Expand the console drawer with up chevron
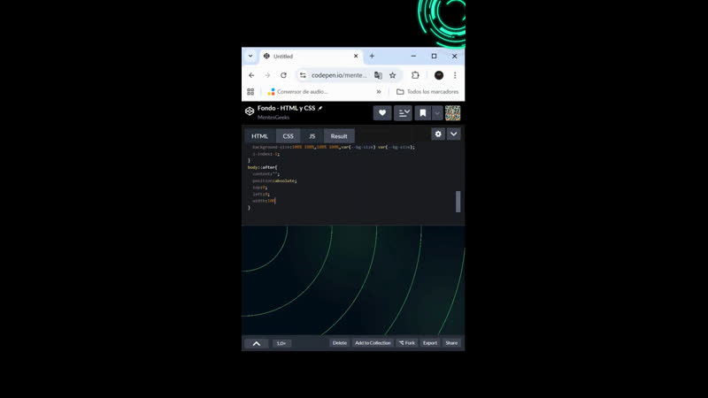The width and height of the screenshot is (708, 398). coord(256,343)
